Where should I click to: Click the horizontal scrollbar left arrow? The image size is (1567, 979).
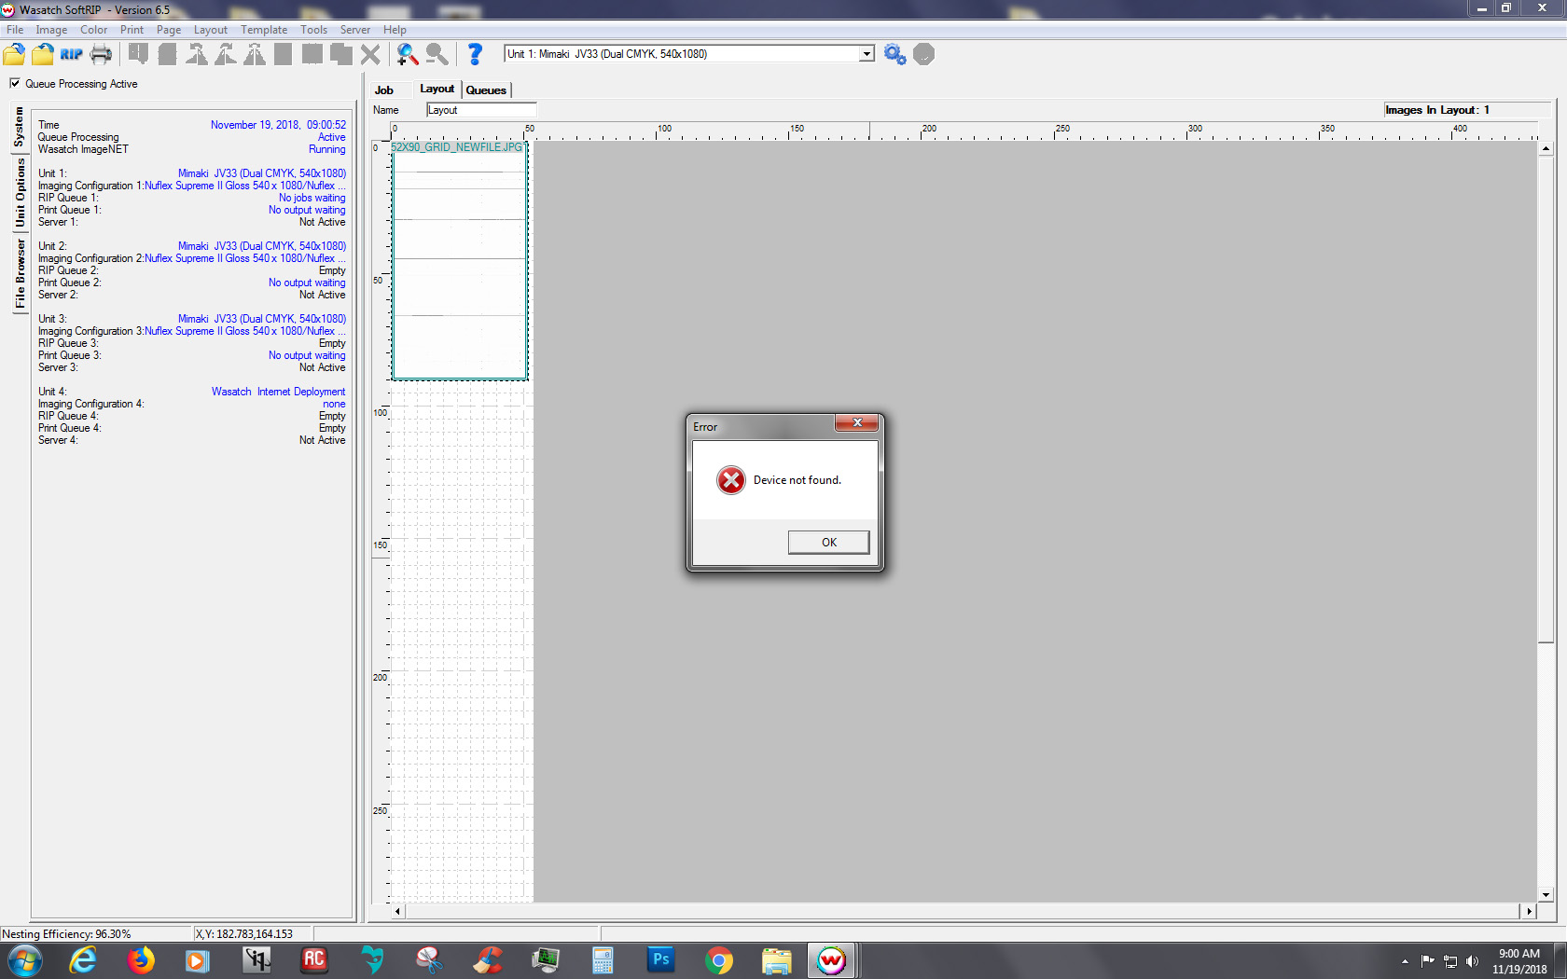click(397, 911)
